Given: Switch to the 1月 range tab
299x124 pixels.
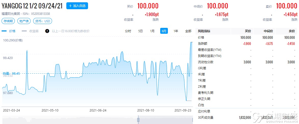Looking at the screenshot, I should (152, 31).
